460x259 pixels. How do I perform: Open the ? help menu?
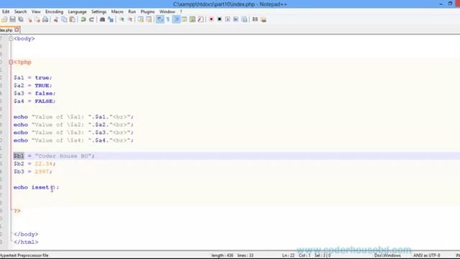pos(181,12)
